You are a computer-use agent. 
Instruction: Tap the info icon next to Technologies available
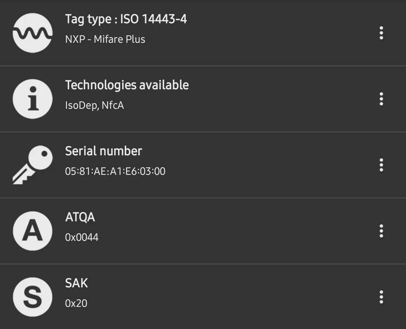pos(32,99)
